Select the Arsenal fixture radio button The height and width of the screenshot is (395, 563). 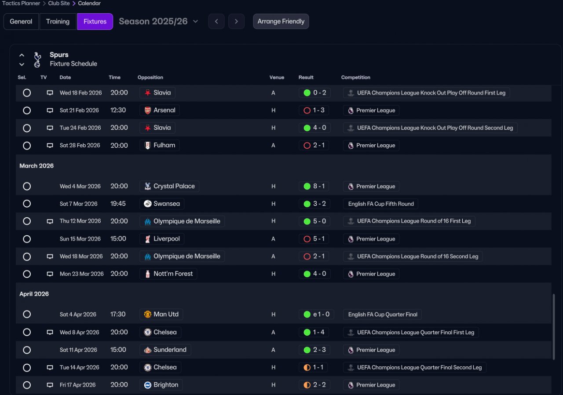tap(27, 110)
